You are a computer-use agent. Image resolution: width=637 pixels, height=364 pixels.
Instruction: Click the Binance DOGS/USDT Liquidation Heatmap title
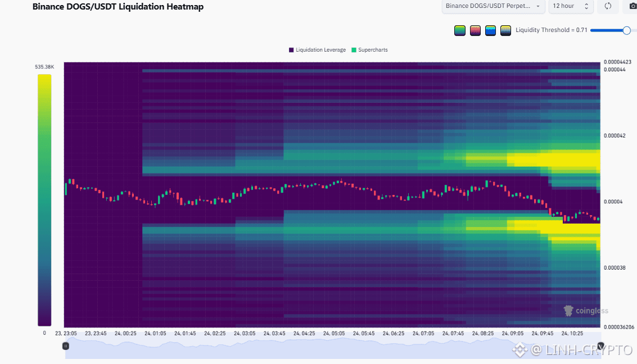pos(118,7)
